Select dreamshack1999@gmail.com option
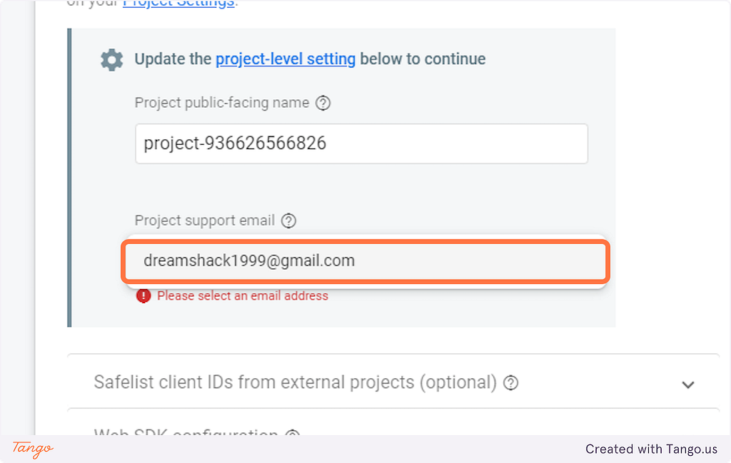This screenshot has width=731, height=463. coord(365,261)
